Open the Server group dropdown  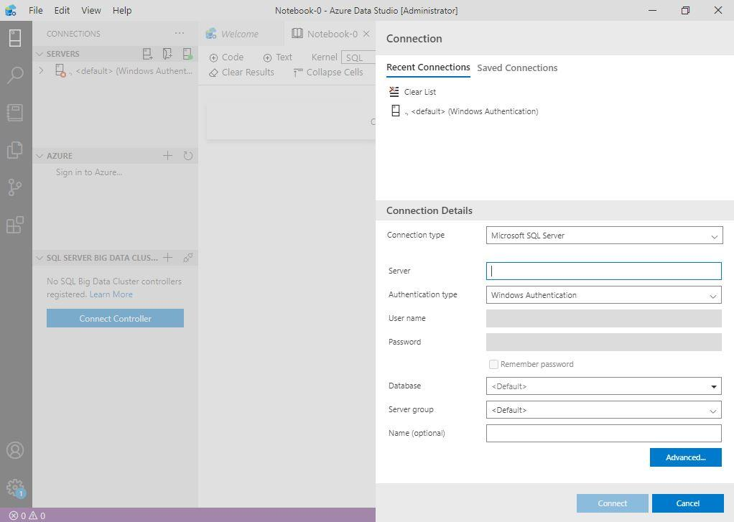[604, 410]
